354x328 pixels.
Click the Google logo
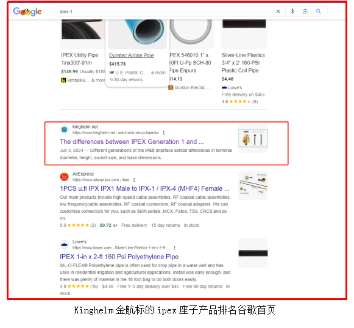(27, 12)
